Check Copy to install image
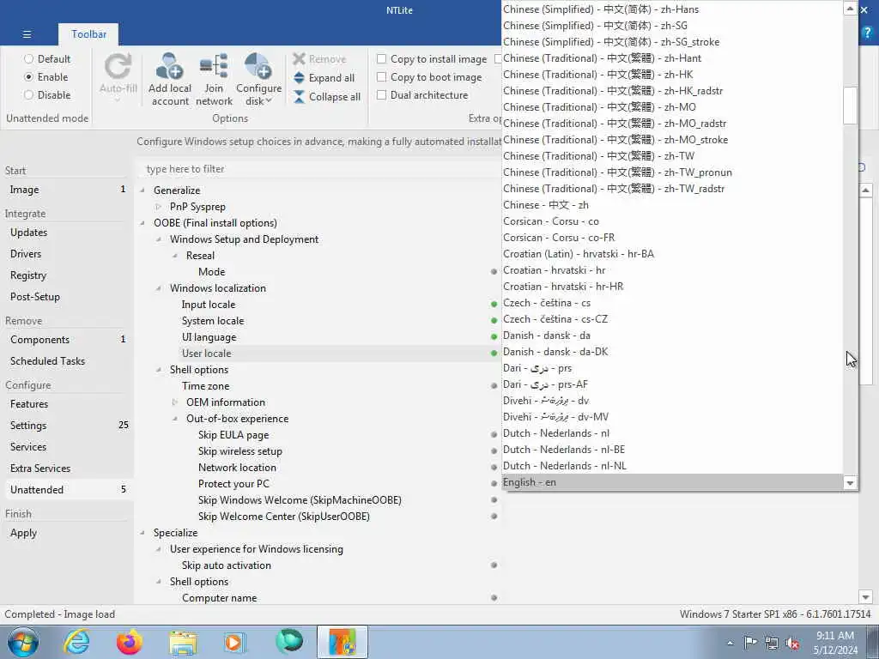Screen dimensions: 879x659 pos(381,59)
